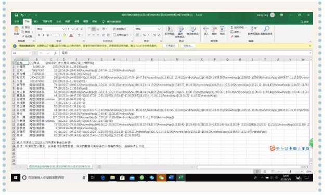Click Don't Show Again button in yellow bar
This screenshot has width=325, height=195.
pos(171,46)
